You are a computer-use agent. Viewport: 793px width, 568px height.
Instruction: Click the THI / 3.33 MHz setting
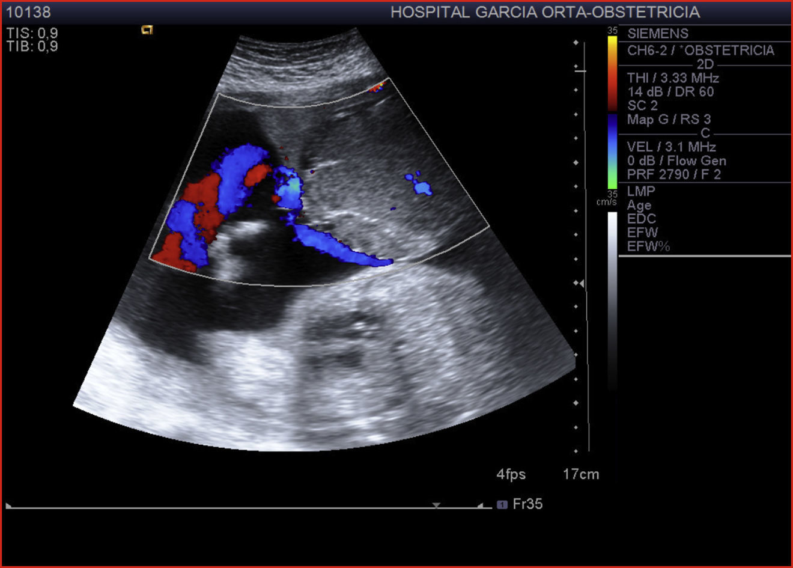(x=673, y=78)
